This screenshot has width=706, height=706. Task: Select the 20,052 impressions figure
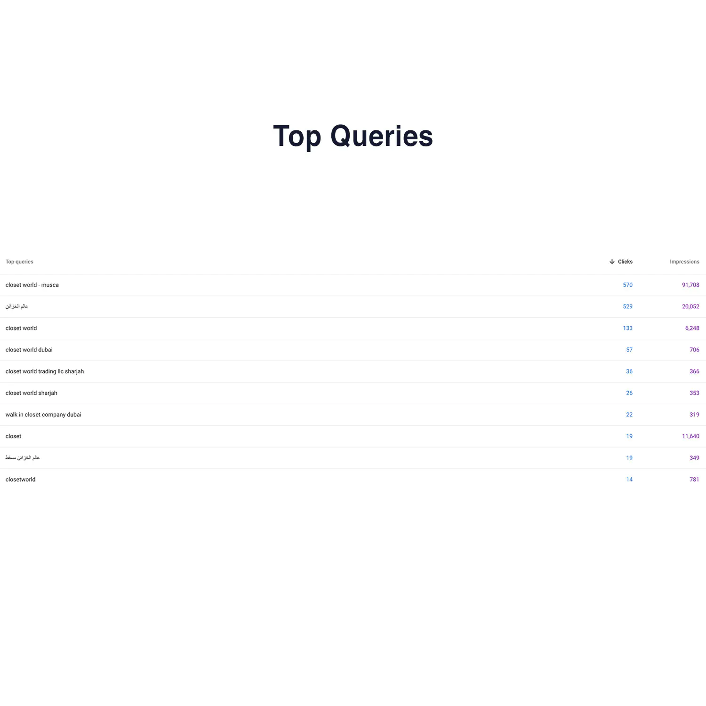690,306
